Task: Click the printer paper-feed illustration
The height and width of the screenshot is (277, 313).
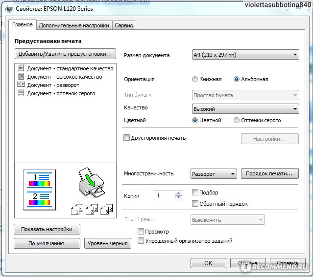Action: [x=92, y=183]
